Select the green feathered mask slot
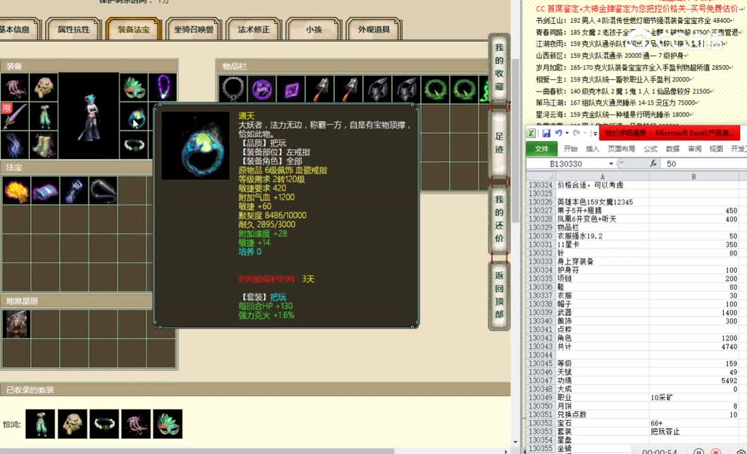Viewport: 747px width, 454px height. click(134, 87)
